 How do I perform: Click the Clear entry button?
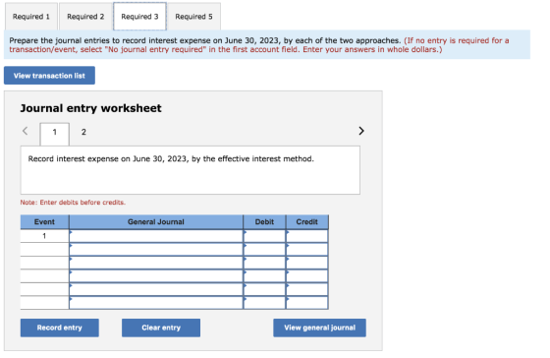click(x=161, y=328)
